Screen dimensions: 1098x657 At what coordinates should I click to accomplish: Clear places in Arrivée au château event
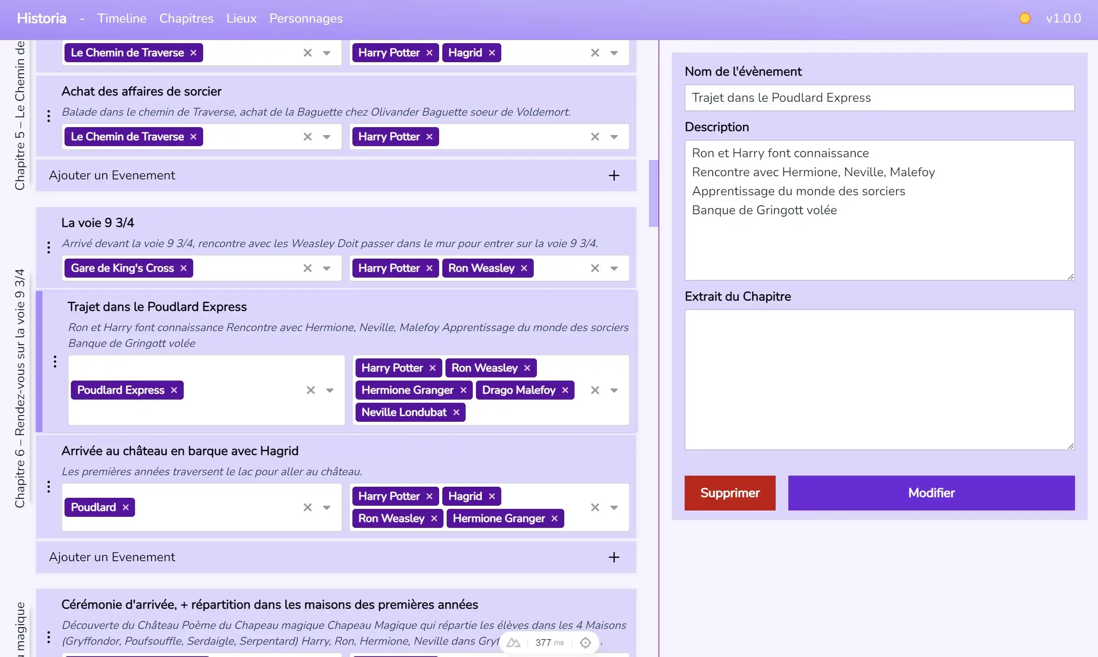tap(308, 507)
